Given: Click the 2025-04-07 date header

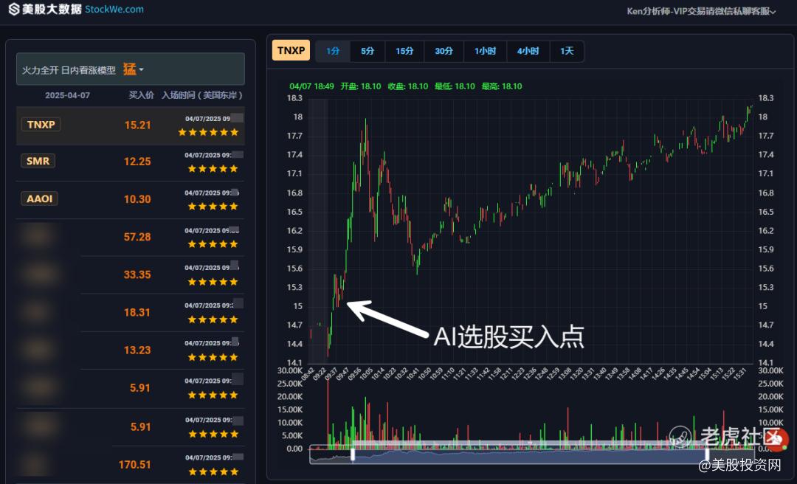Looking at the screenshot, I should click(68, 95).
